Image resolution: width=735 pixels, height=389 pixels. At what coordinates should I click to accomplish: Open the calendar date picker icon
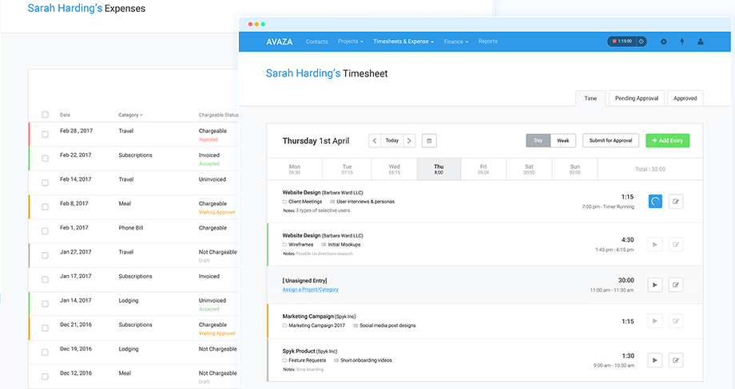[x=429, y=141]
